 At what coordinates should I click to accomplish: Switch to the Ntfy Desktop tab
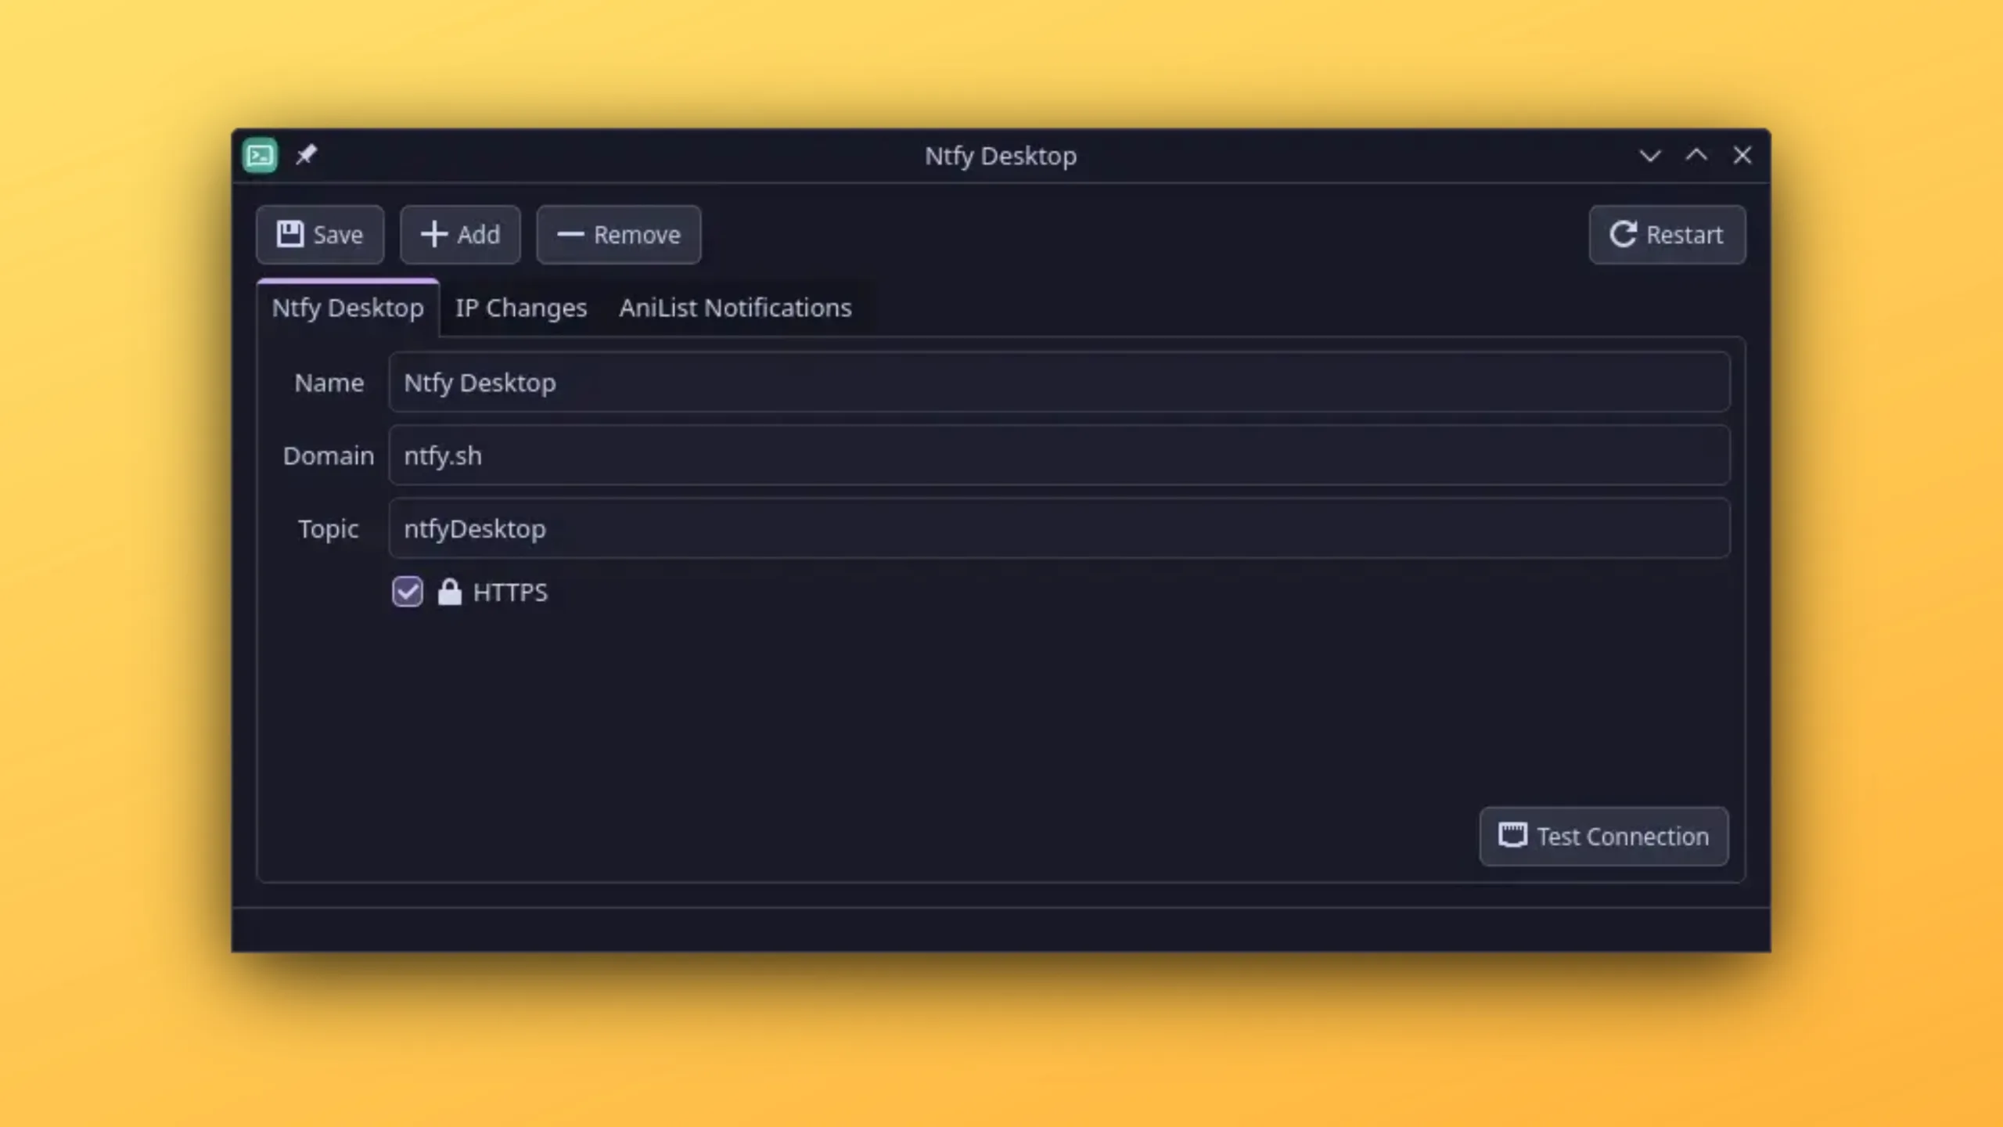(x=348, y=308)
